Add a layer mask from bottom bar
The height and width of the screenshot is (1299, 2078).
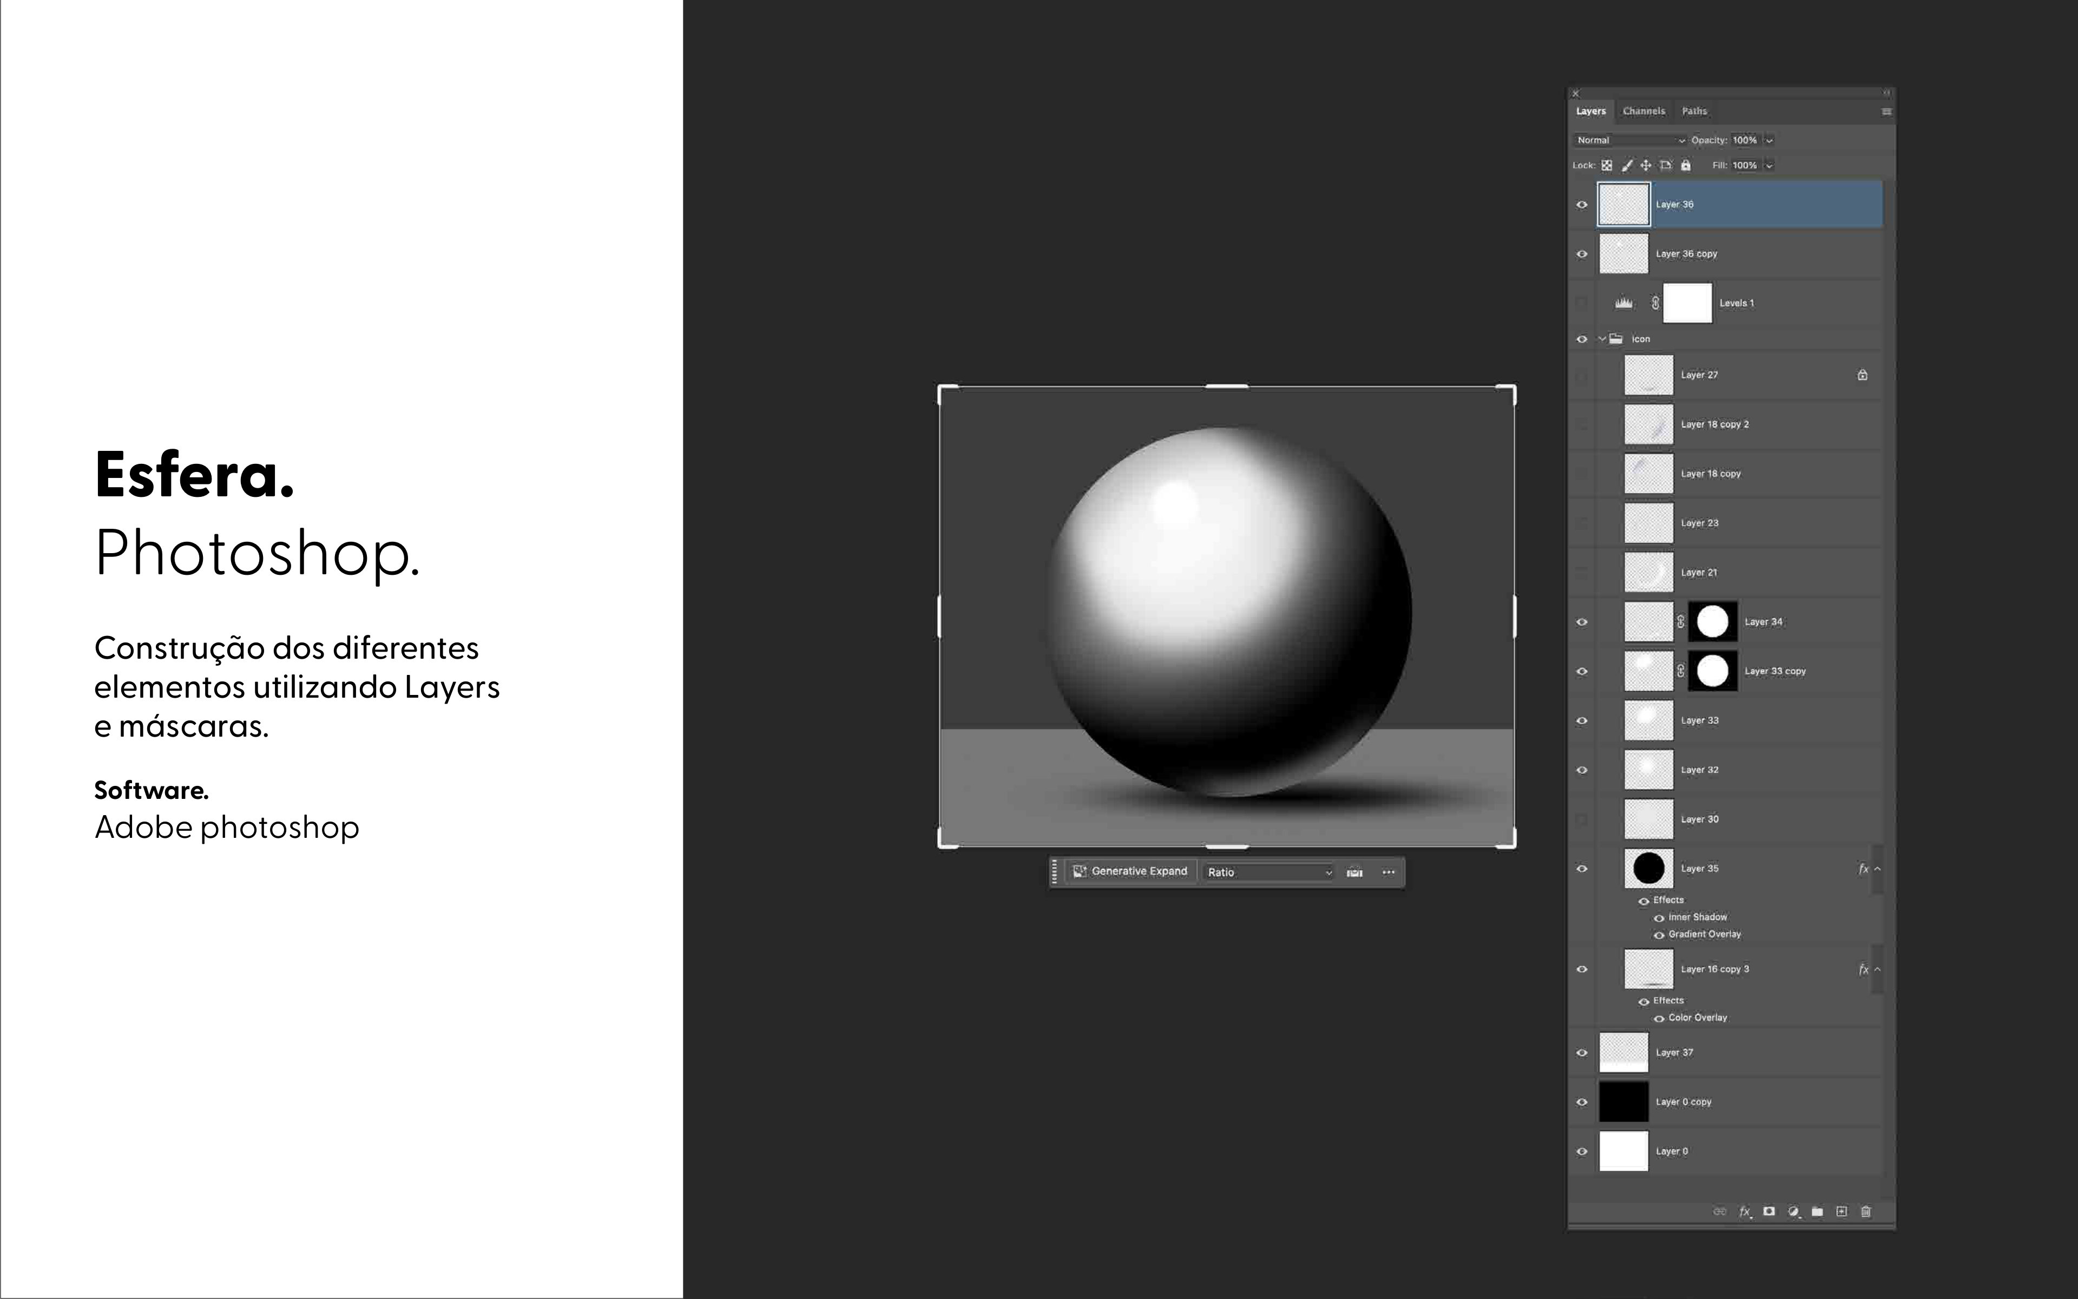click(x=1769, y=1211)
